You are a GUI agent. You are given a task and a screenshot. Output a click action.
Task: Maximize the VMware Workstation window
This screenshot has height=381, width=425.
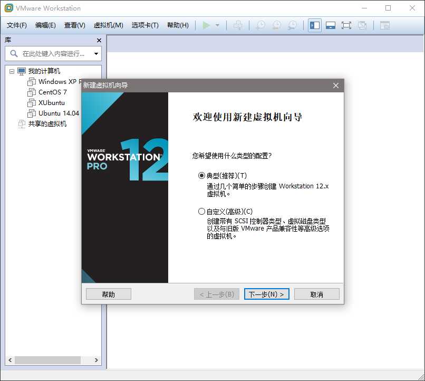click(388, 8)
